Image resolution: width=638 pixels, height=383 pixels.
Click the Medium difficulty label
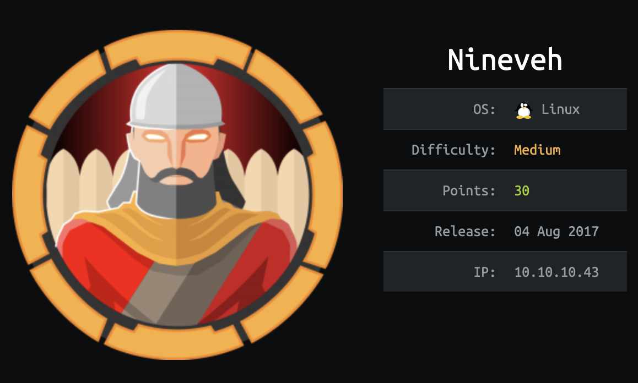point(537,150)
